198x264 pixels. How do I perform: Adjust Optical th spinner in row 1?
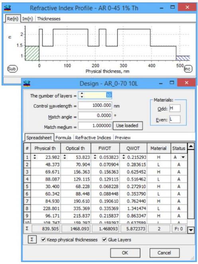pyautogui.click(x=65, y=157)
